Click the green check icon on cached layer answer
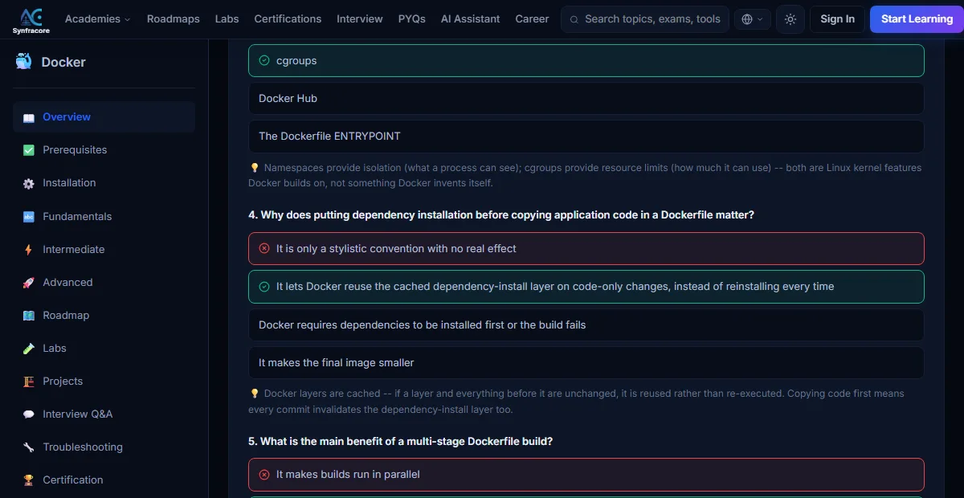This screenshot has width=964, height=498. (264, 286)
